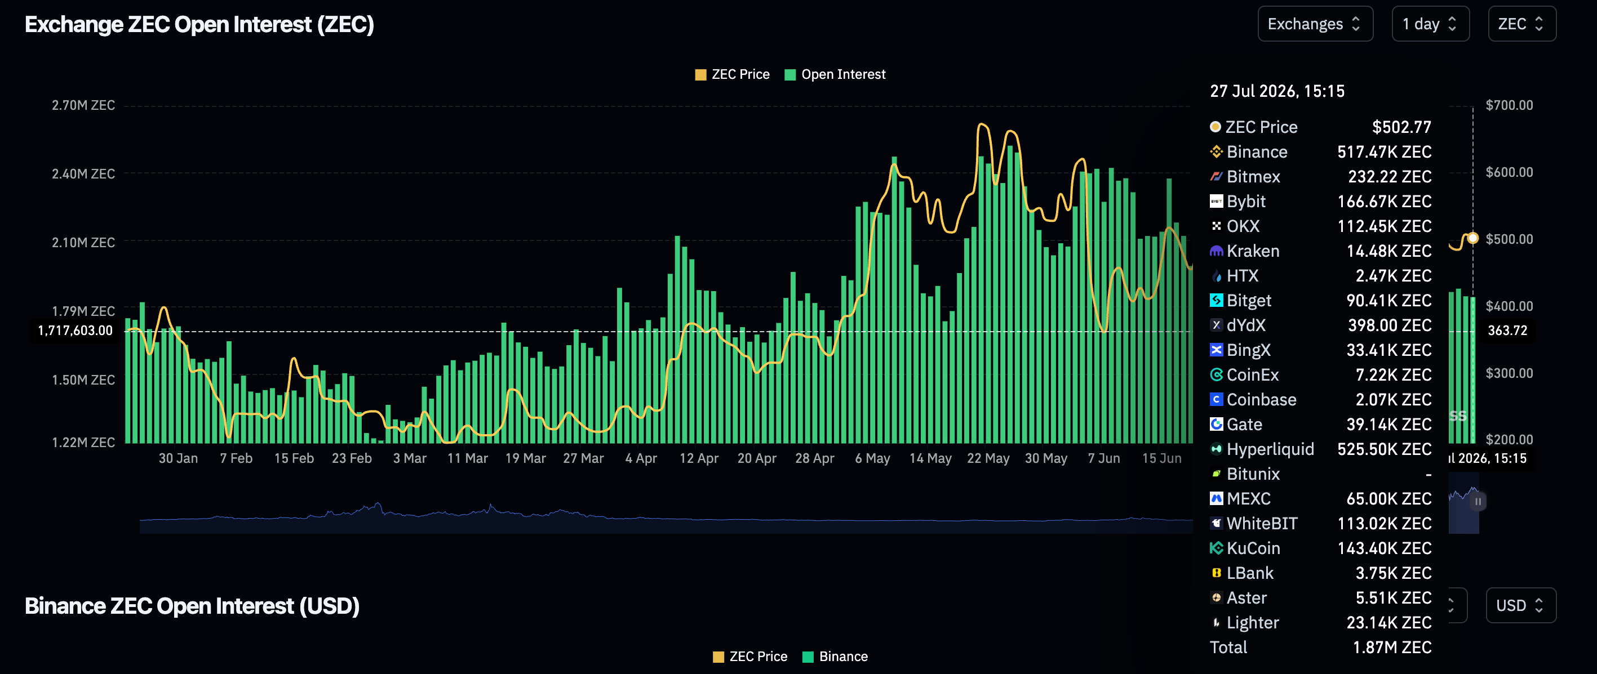The height and width of the screenshot is (674, 1597).
Task: Open the ZEC unit dropdown
Action: point(1522,24)
